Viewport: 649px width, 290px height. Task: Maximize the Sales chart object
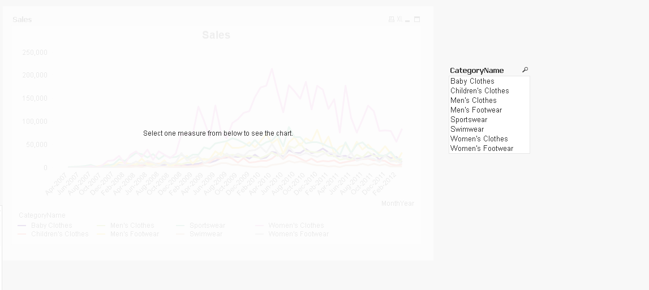tap(417, 19)
